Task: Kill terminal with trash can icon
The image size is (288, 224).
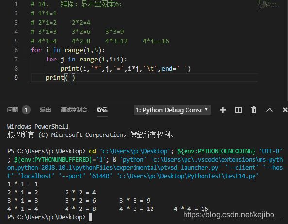Action: pyautogui.click(x=254, y=110)
